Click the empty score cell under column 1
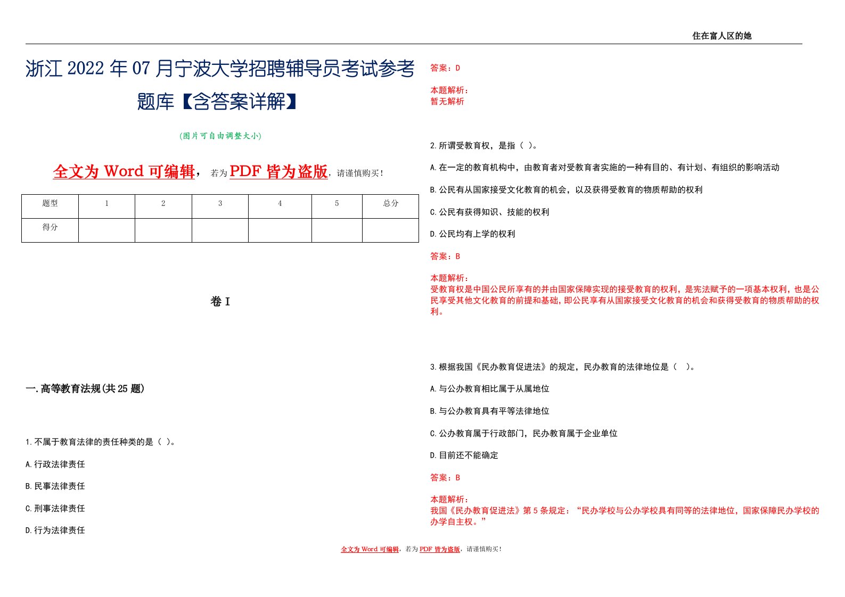Screen dimensions: 845x597 (x=106, y=230)
